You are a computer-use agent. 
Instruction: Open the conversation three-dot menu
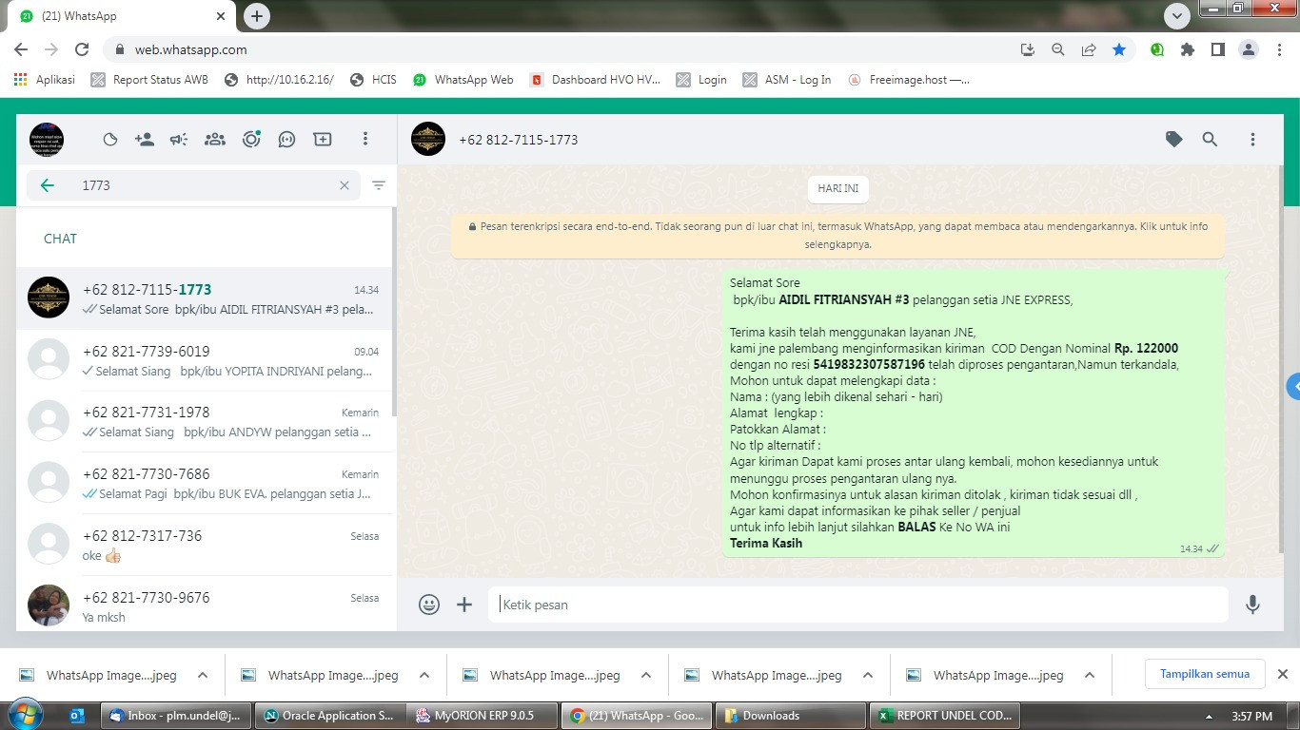pyautogui.click(x=1252, y=140)
